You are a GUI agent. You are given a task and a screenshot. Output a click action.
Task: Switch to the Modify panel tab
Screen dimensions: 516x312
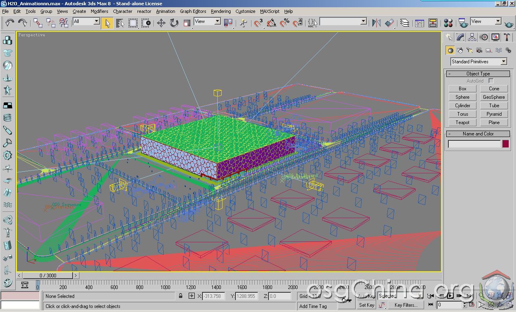pos(460,37)
